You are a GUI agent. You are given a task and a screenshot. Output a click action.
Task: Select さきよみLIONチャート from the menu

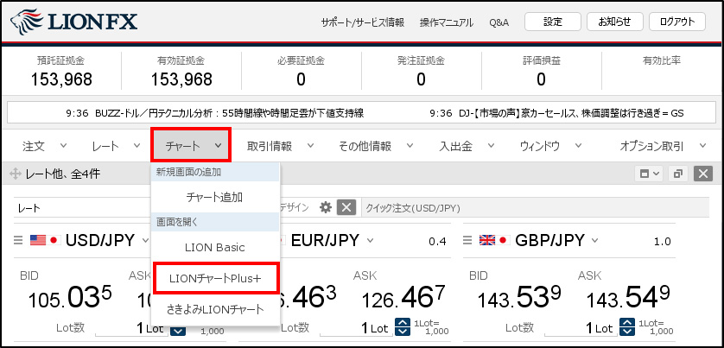(215, 309)
